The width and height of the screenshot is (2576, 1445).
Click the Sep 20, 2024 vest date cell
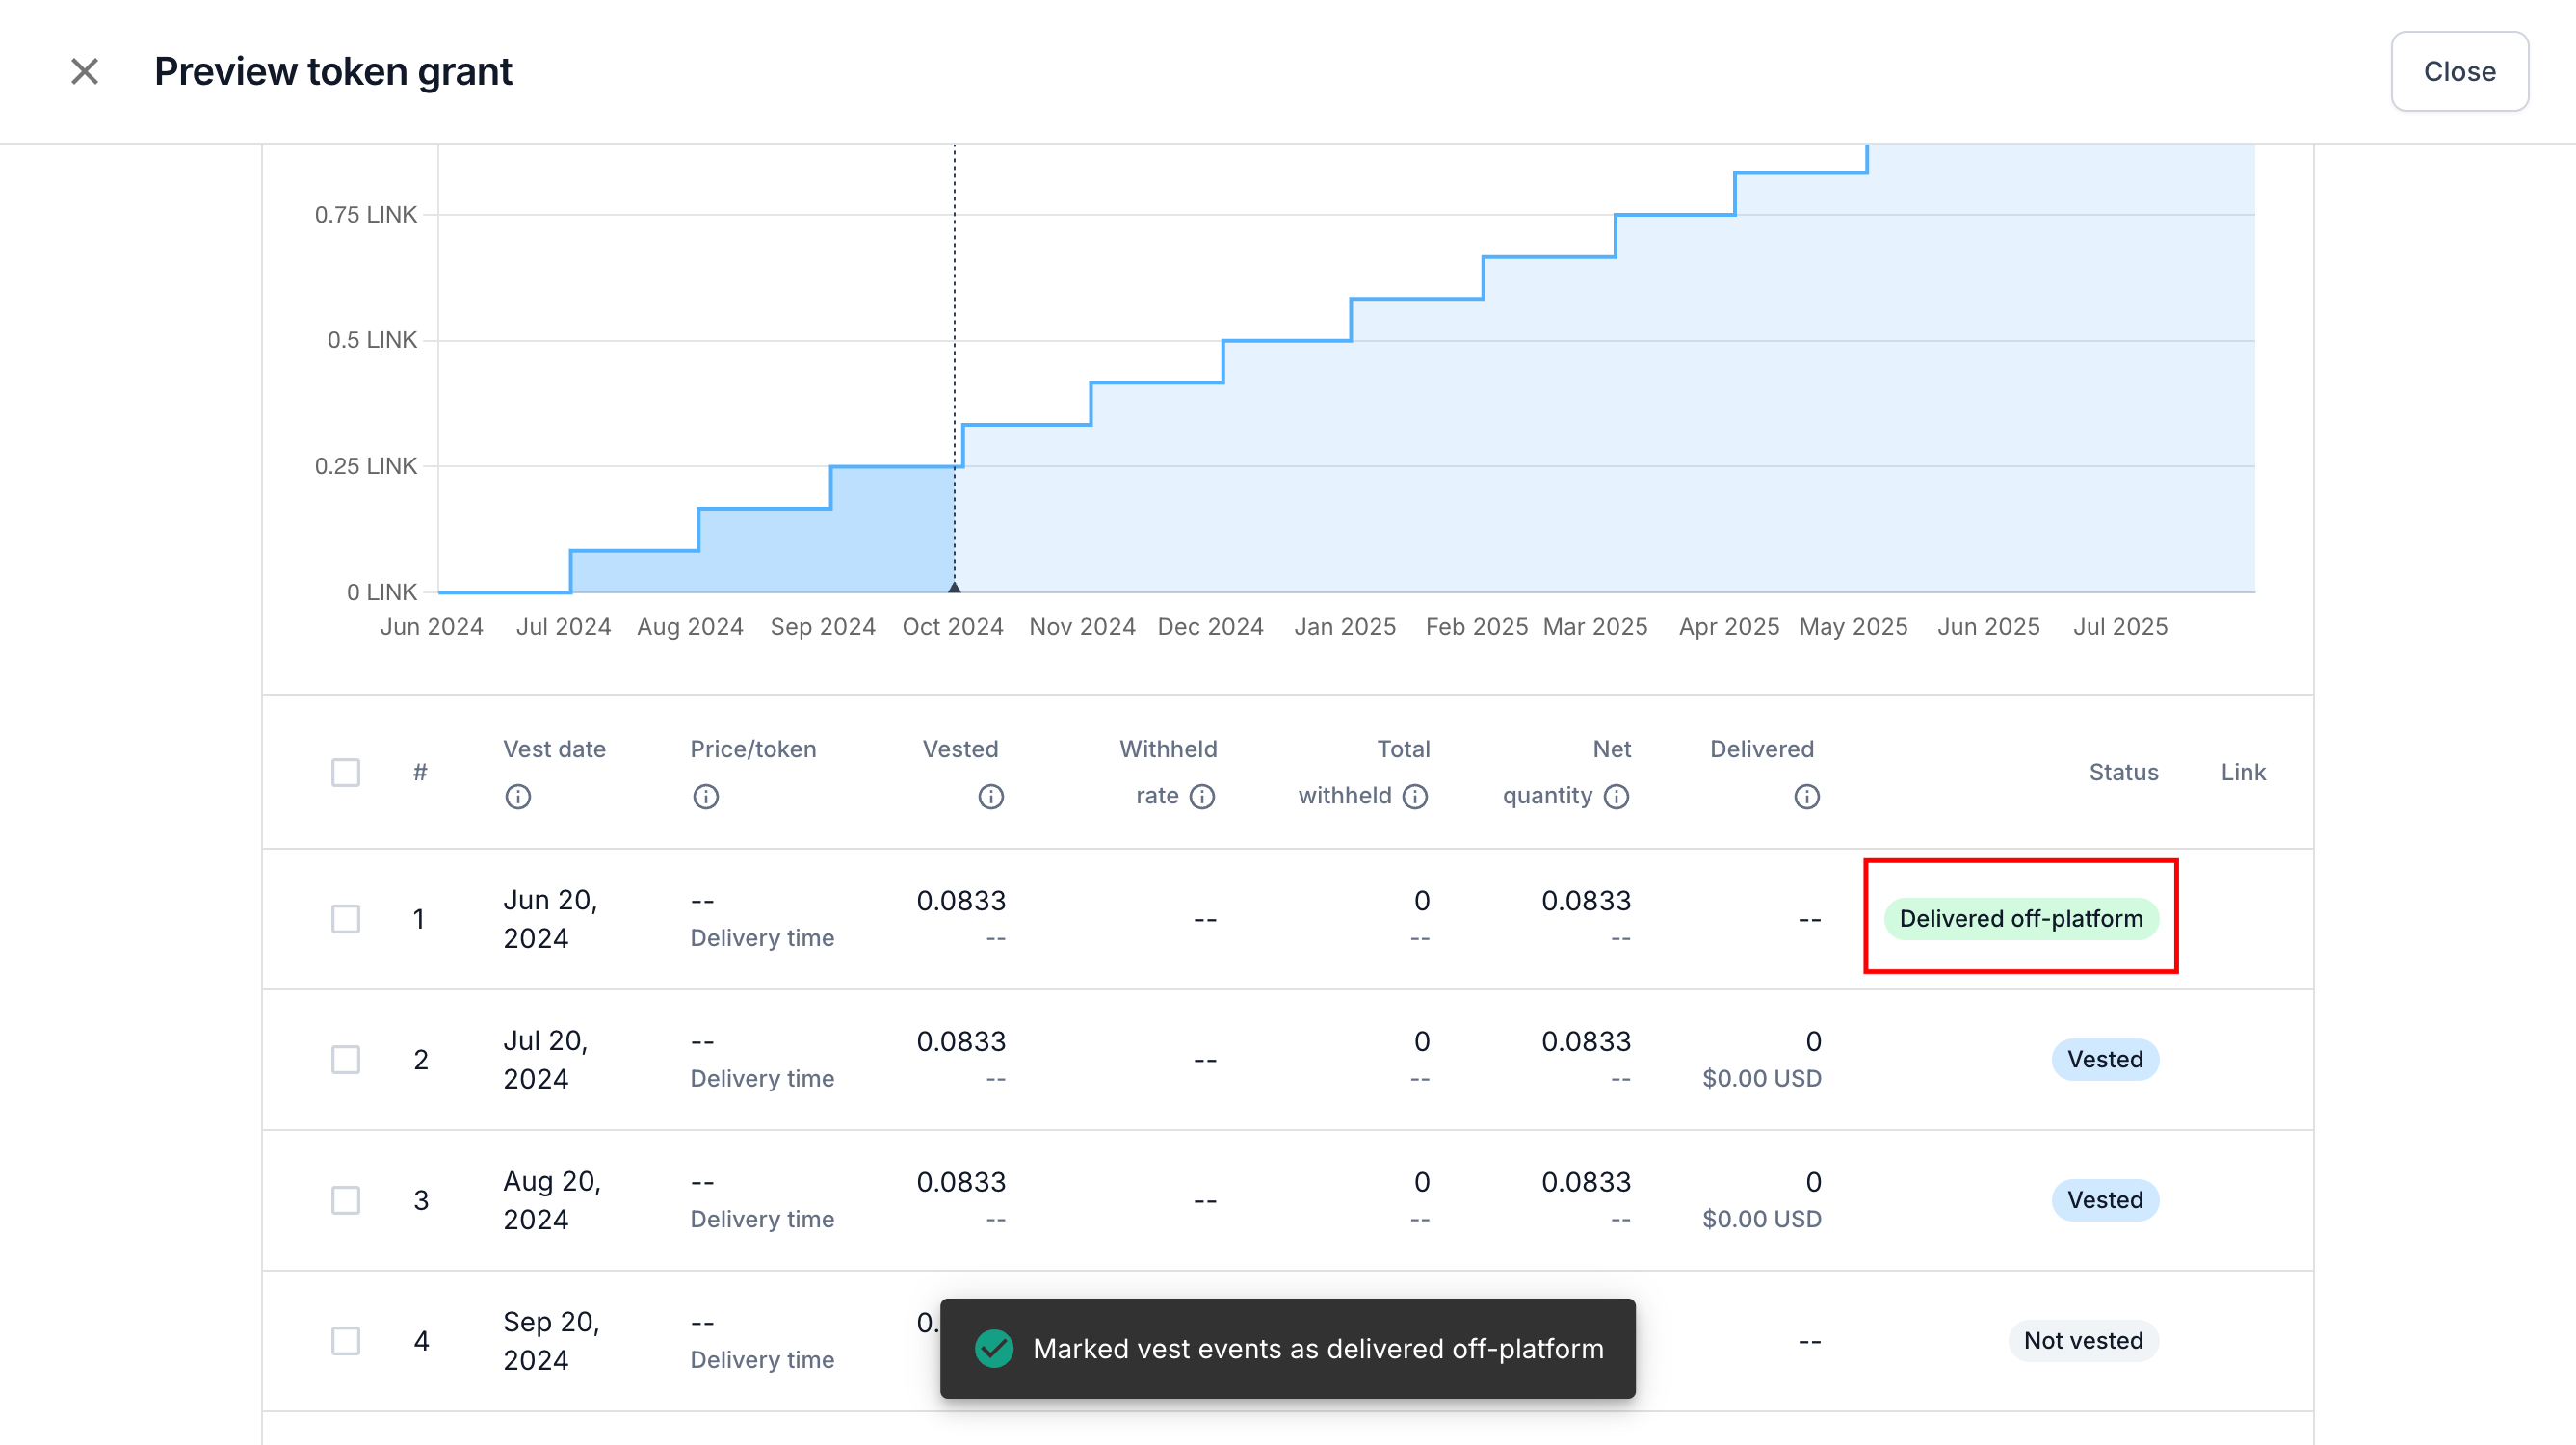tap(551, 1341)
